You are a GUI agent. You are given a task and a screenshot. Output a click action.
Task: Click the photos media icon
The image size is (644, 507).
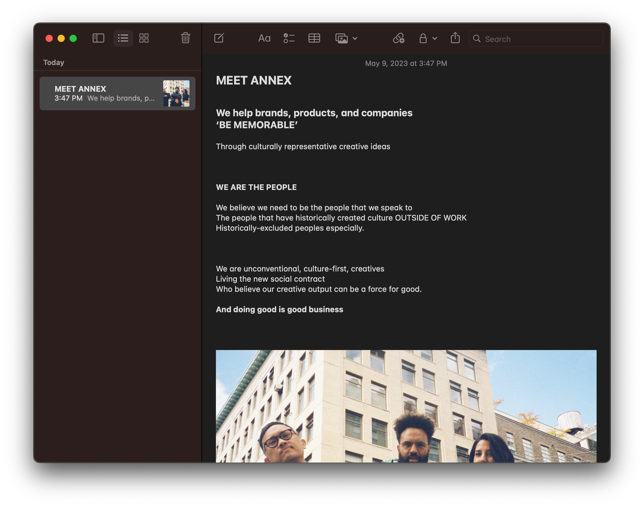341,38
